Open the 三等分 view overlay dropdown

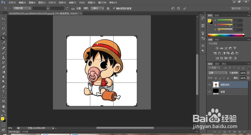97,8
